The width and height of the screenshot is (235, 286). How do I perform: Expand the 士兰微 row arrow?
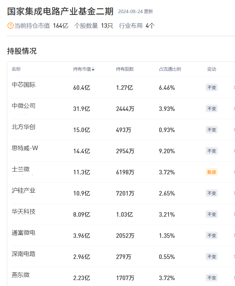coord(234,172)
